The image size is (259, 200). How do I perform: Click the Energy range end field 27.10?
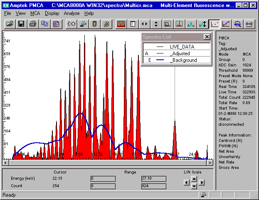pyautogui.click(x=154, y=178)
